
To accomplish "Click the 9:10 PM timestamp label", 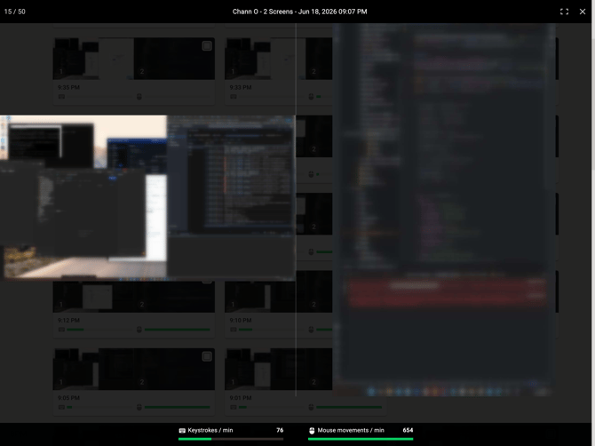I will point(241,321).
